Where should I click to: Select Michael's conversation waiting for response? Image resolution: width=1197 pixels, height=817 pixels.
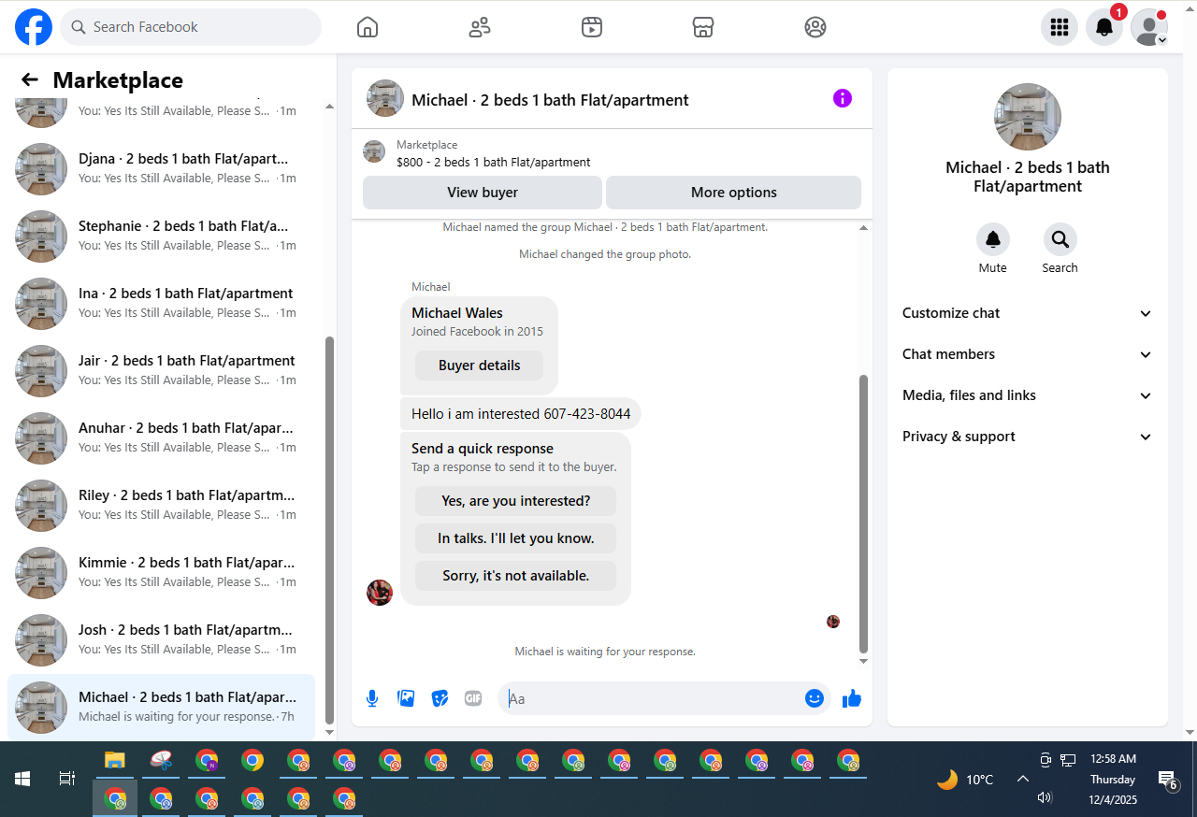click(x=161, y=708)
